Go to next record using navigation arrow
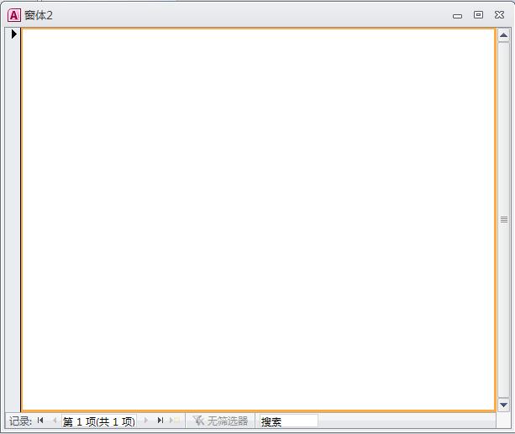 146,421
